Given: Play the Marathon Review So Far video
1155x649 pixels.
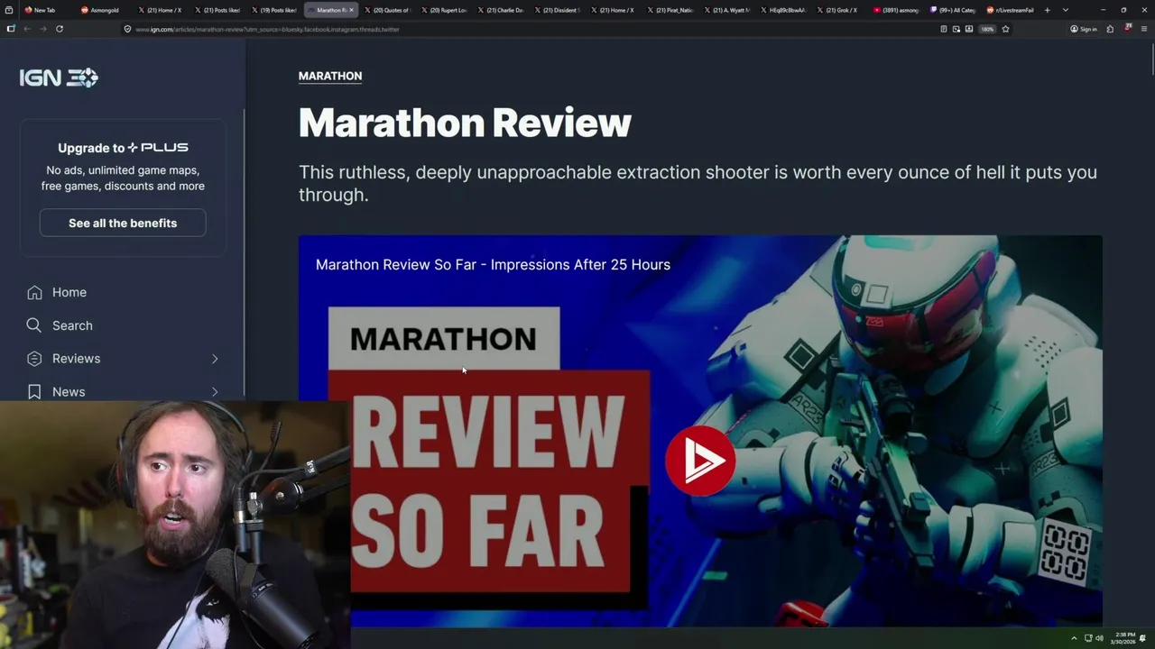Looking at the screenshot, I should [x=700, y=461].
